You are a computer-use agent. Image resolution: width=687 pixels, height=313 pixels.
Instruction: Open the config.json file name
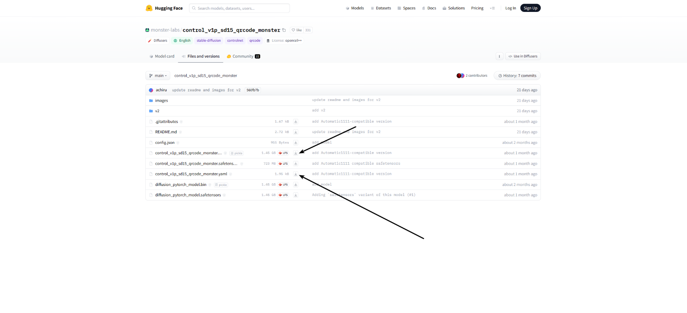165,143
